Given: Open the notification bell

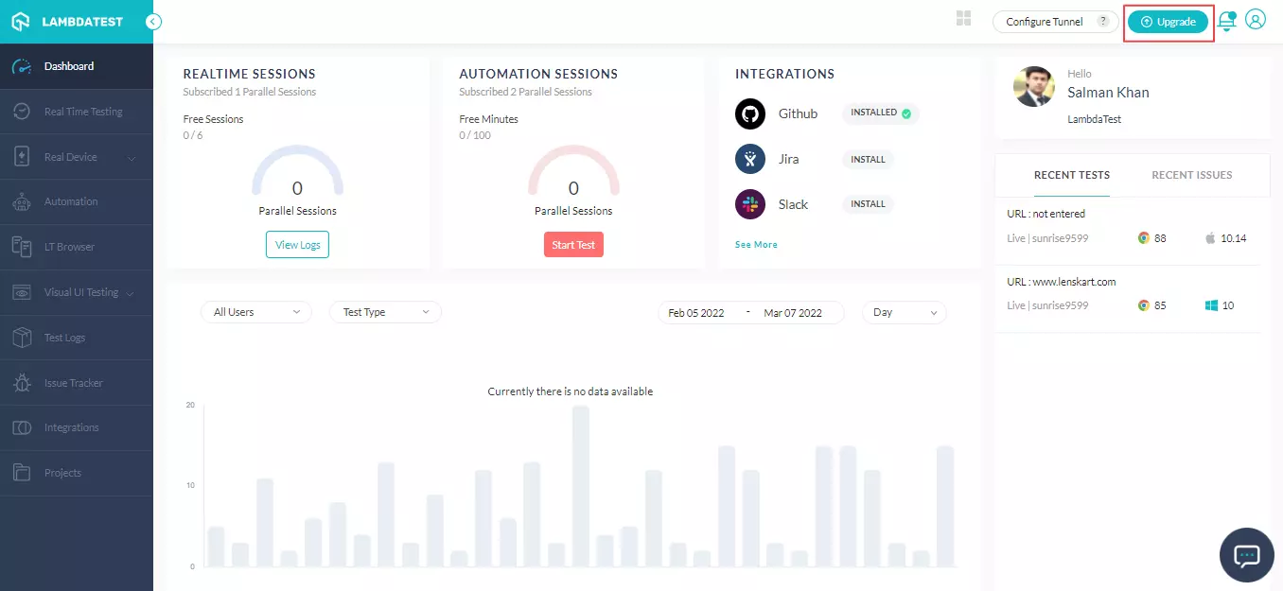Looking at the screenshot, I should click(1226, 19).
